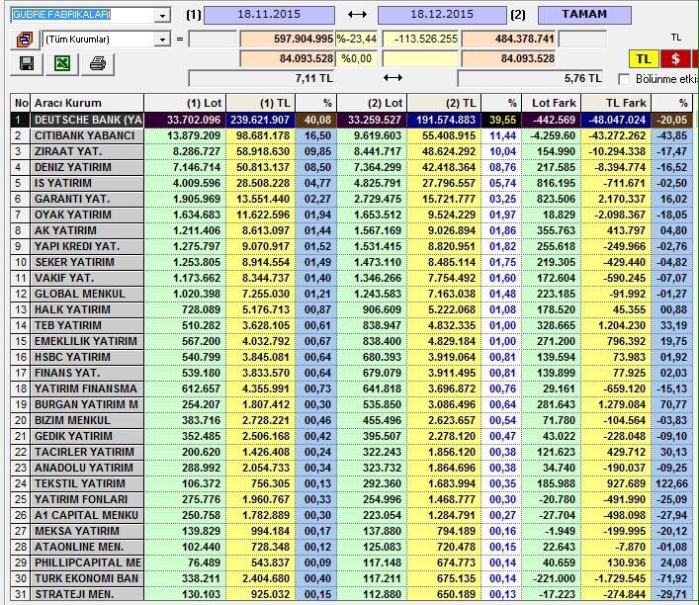Select end date field 18.12.2015
The width and height of the screenshot is (699, 605).
[x=442, y=14]
